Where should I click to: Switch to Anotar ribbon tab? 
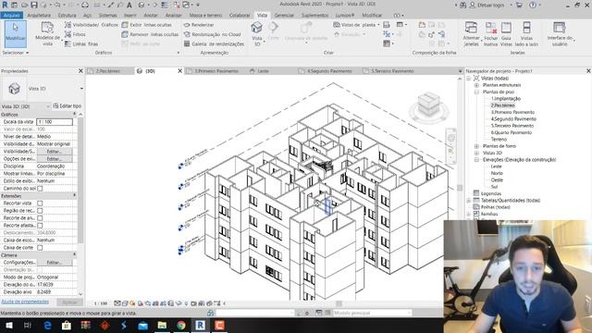151,15
